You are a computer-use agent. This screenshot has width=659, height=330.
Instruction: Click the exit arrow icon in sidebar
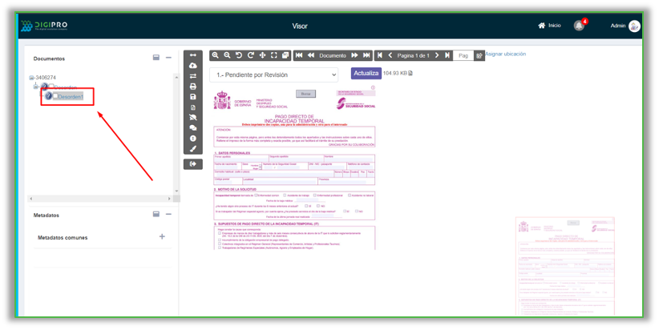click(192, 164)
